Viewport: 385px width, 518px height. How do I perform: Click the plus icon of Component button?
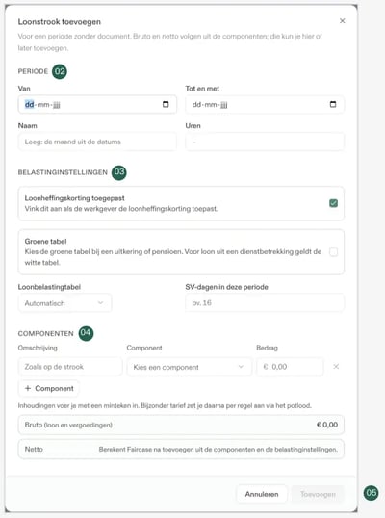click(28, 389)
